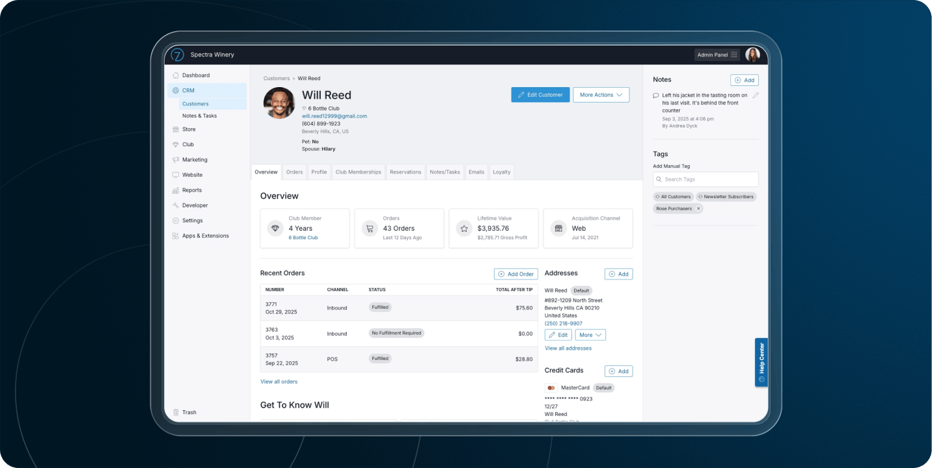The height and width of the screenshot is (468, 932).
Task: Click the Reports chart icon
Action: pyautogui.click(x=176, y=190)
